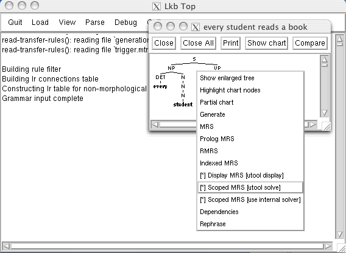Screen dimensions: 346x253
Task: Open the View menu
Action: [67, 23]
